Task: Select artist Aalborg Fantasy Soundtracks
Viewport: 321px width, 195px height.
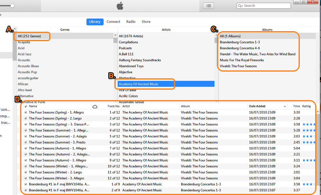Action: point(166,60)
